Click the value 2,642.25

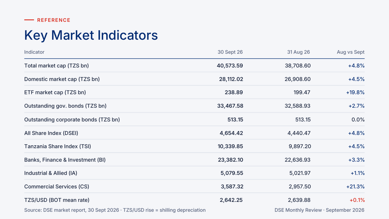pyautogui.click(x=231, y=200)
